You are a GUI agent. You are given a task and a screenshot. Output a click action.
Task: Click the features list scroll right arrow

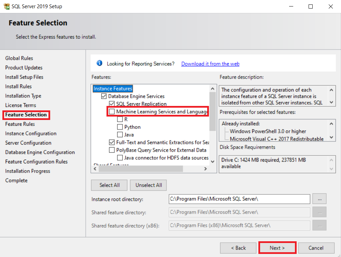[205, 168]
